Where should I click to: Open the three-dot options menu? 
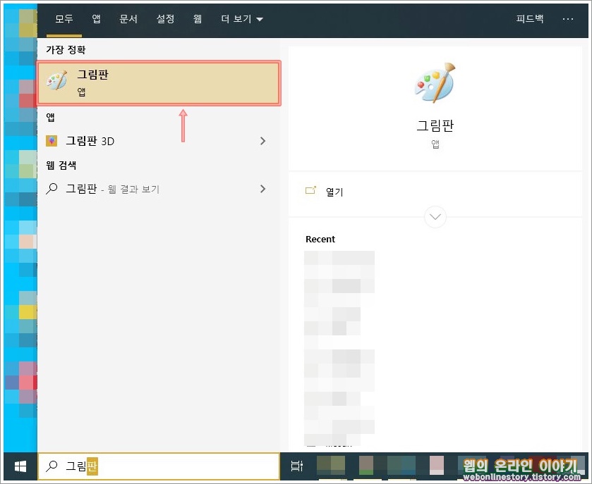click(x=568, y=19)
